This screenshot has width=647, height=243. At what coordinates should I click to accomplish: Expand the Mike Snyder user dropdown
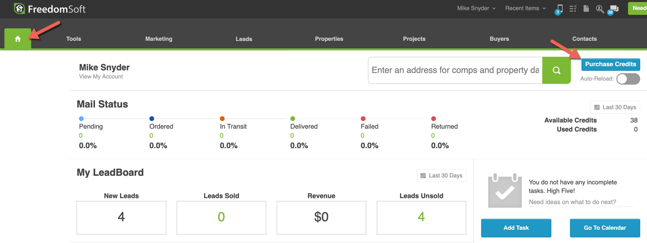pyautogui.click(x=476, y=9)
